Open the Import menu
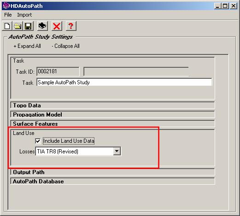The image size is (240, 216). click(x=24, y=15)
